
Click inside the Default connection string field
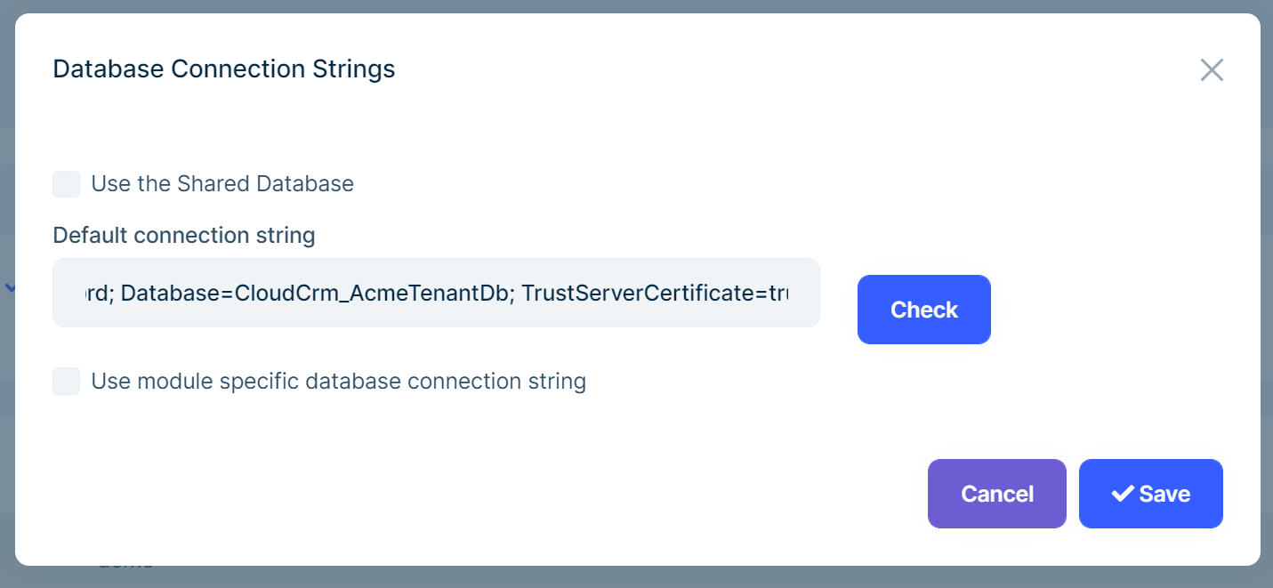pyautogui.click(x=436, y=293)
